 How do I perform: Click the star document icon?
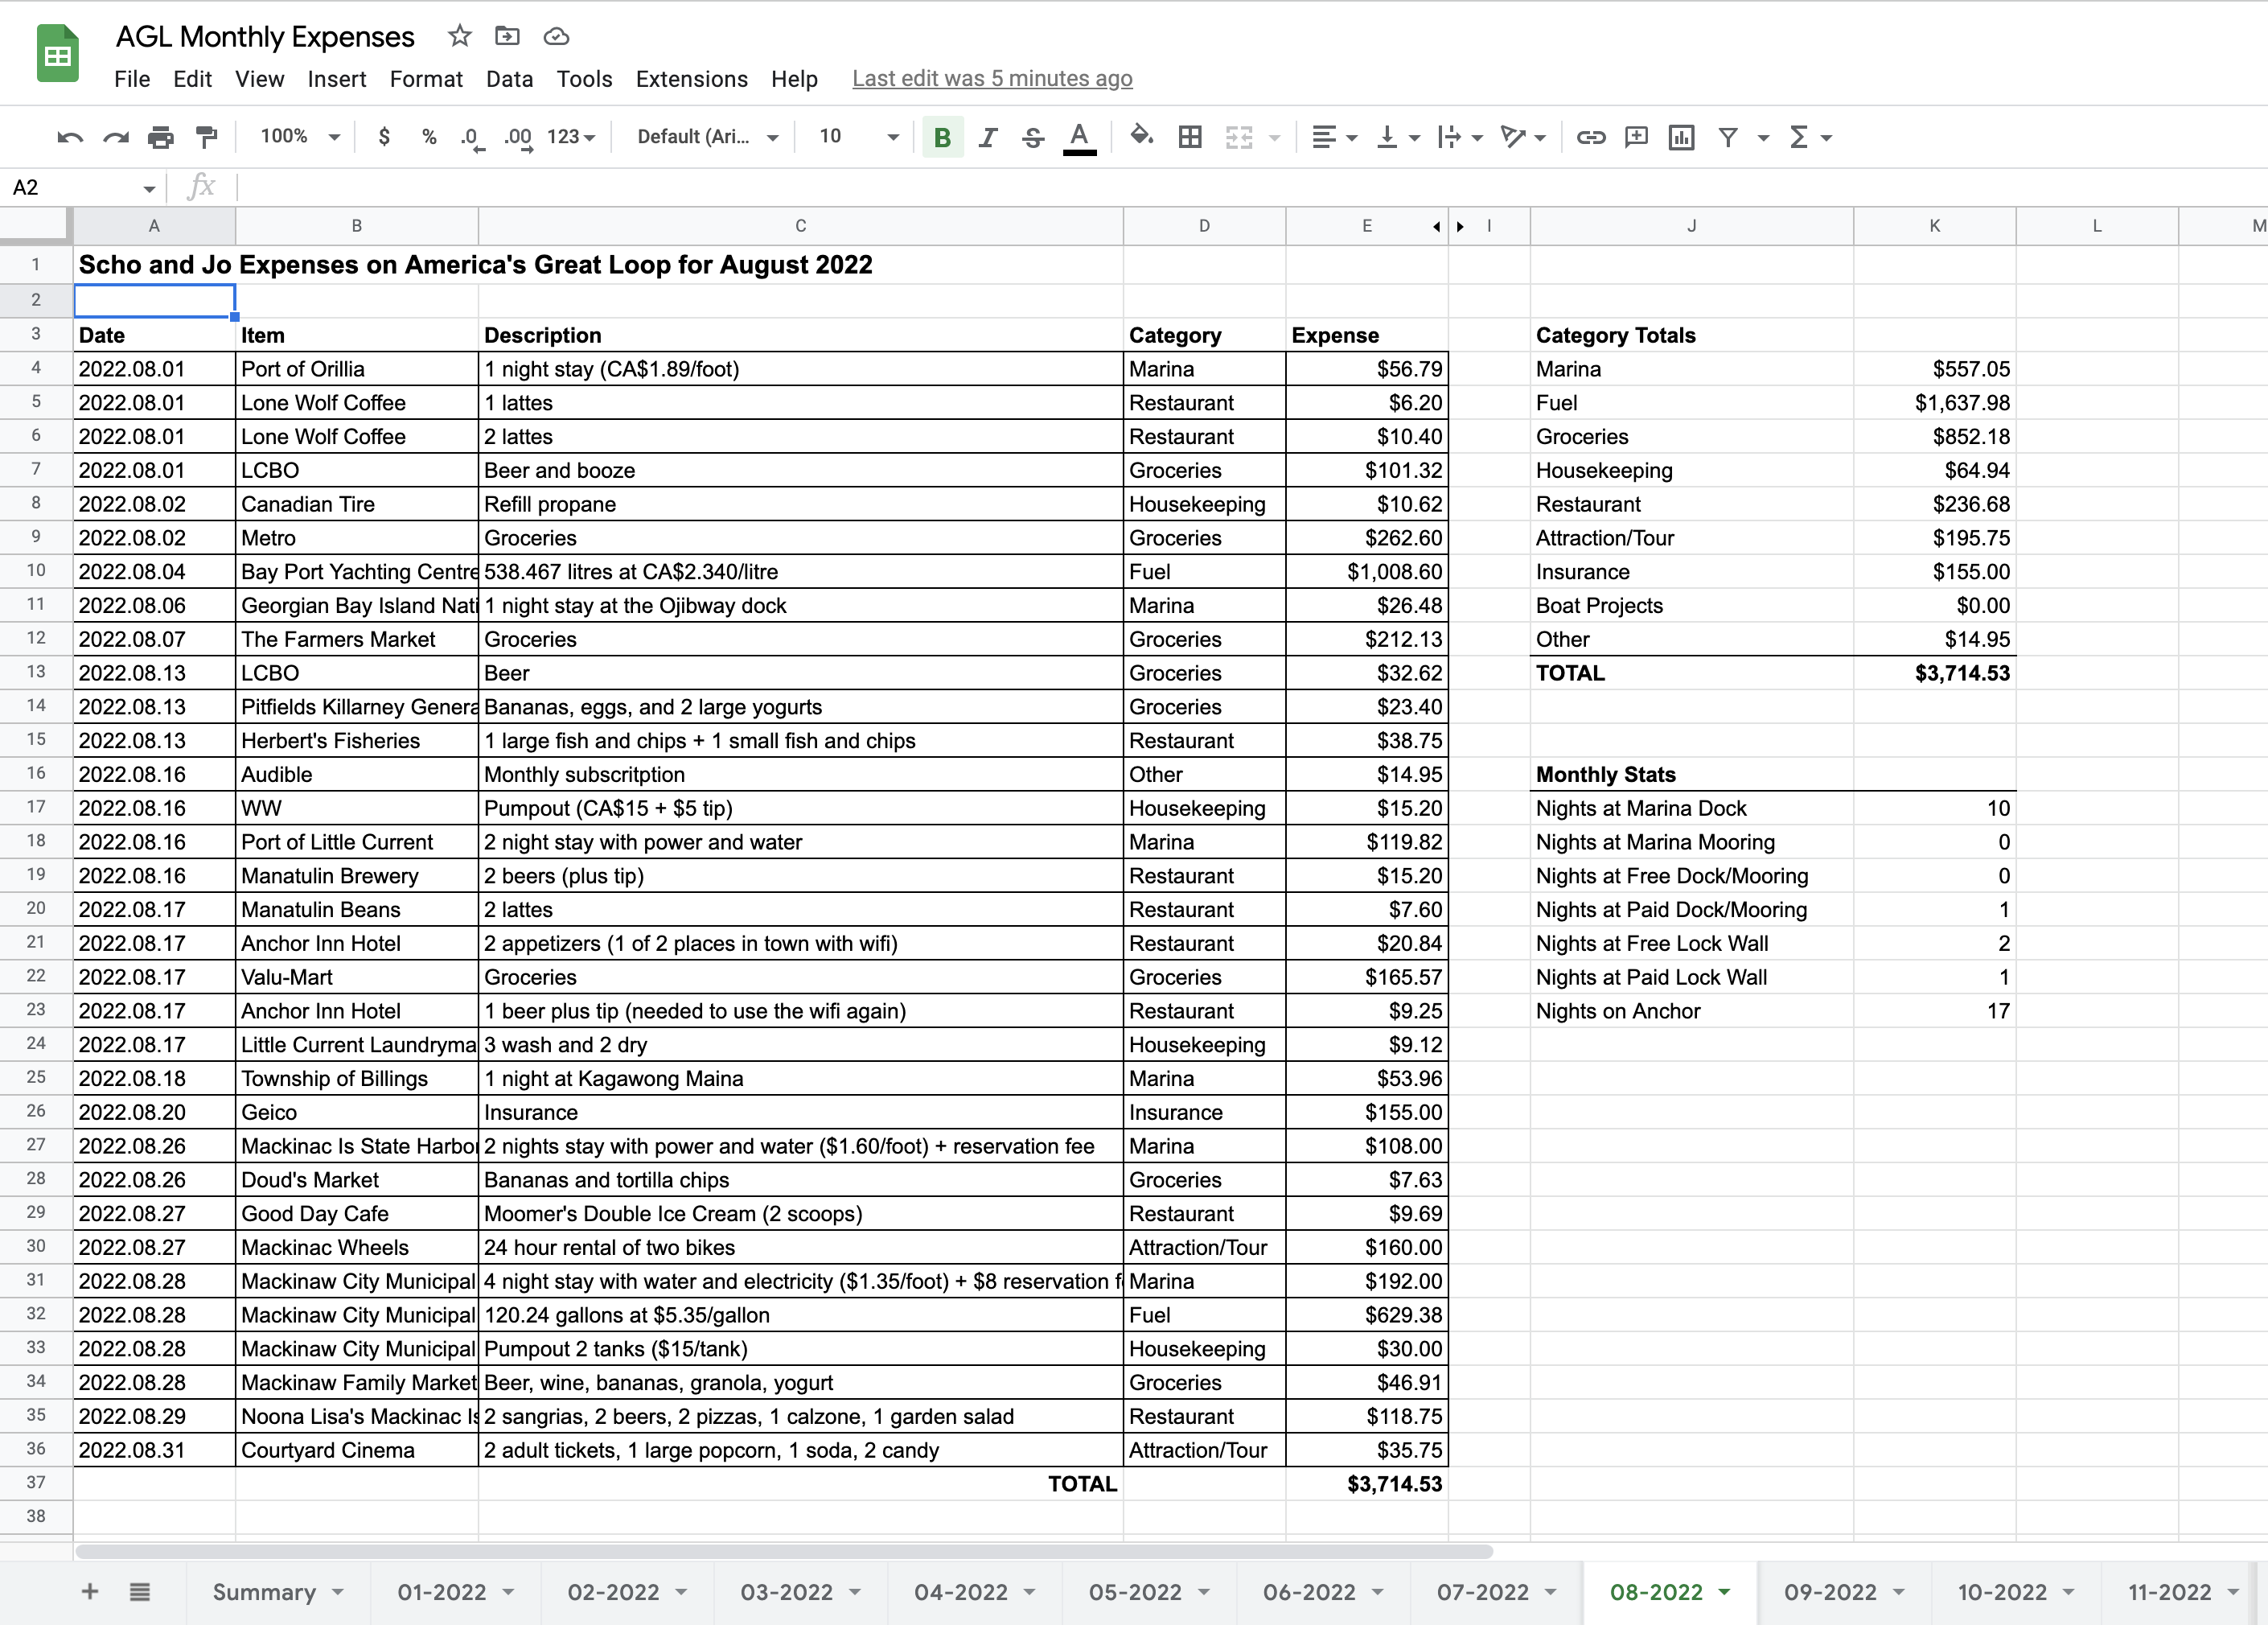pos(459,37)
